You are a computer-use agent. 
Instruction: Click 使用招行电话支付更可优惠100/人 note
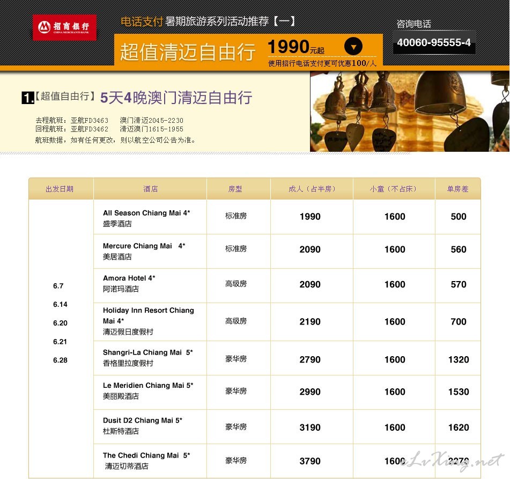click(322, 63)
